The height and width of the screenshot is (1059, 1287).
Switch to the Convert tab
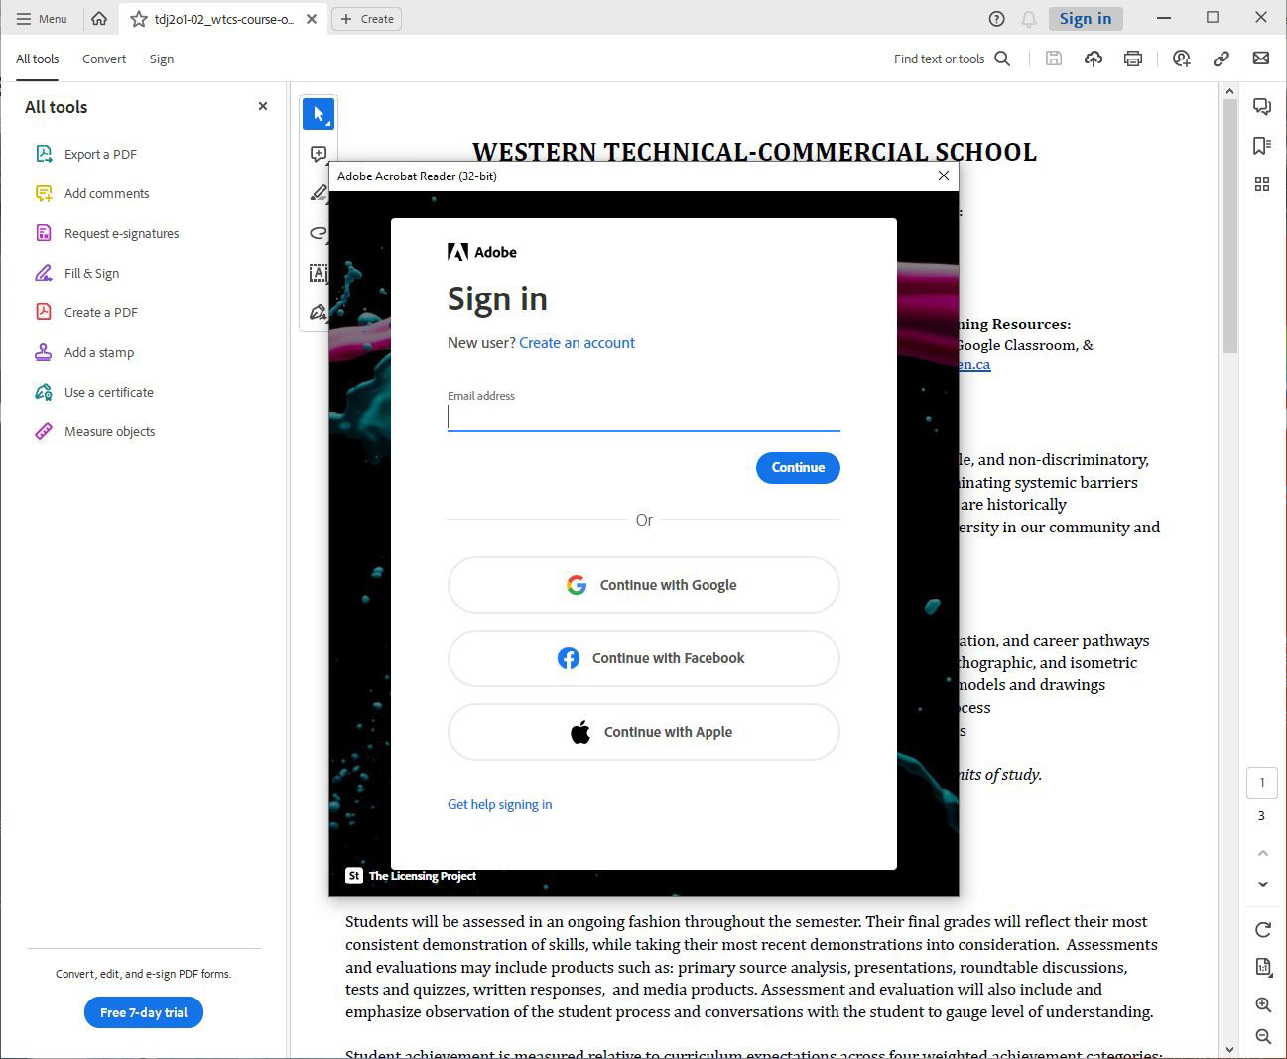[104, 59]
